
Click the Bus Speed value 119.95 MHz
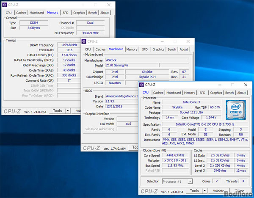pyautogui.click(x=175, y=165)
